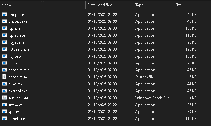This screenshot has width=211, height=126.
Task: Select the telnet.exe file icon
Action: coord(4,118)
